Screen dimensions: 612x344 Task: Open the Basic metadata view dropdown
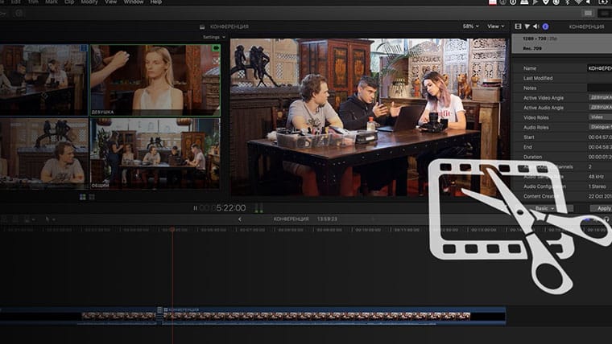coord(545,208)
